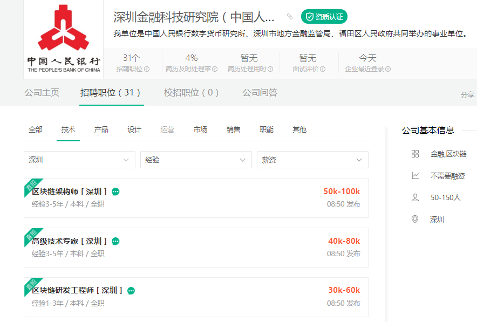Viewport: 477px width, 322px height.
Task: Open the 薪资 salary dropdown
Action: pyautogui.click(x=312, y=160)
